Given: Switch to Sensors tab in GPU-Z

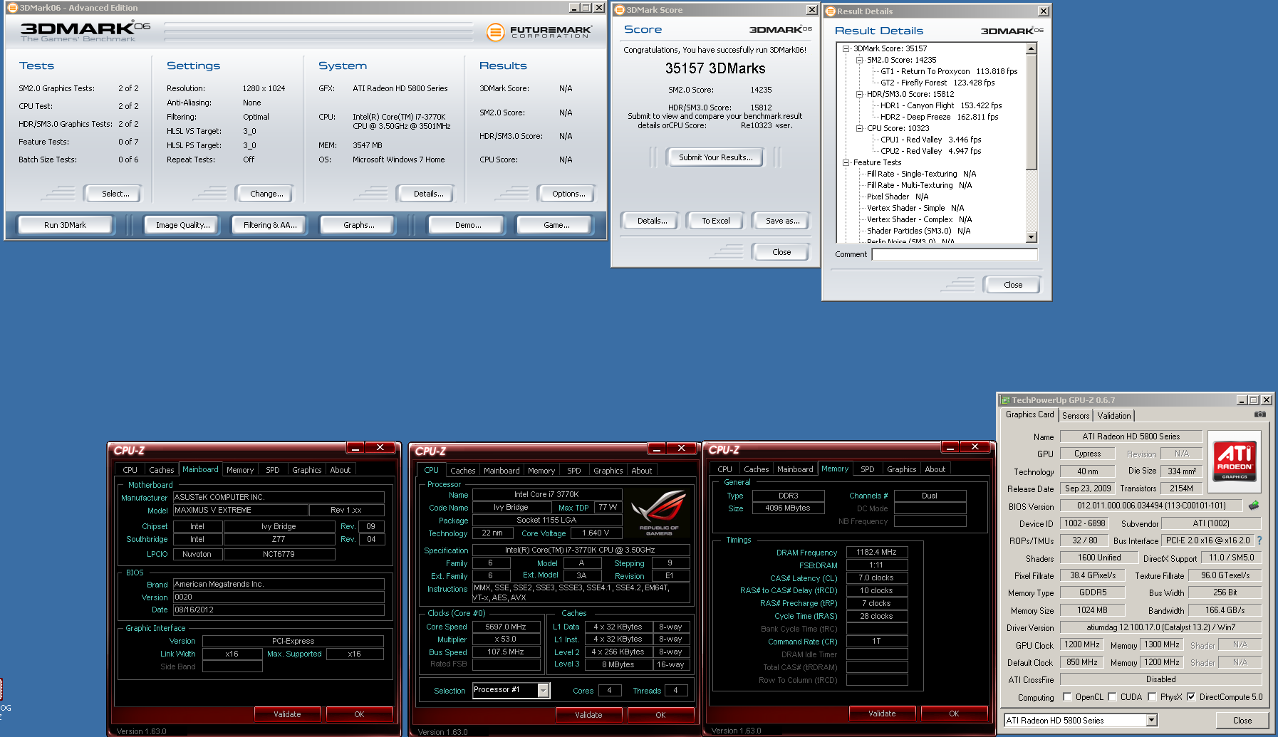Looking at the screenshot, I should 1076,416.
